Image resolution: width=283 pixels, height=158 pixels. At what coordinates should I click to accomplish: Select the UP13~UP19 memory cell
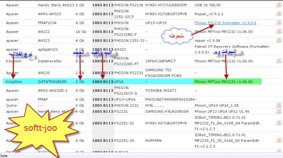156,23
